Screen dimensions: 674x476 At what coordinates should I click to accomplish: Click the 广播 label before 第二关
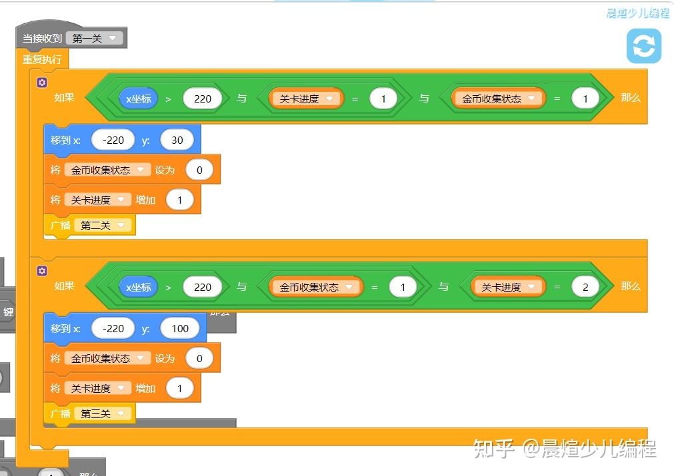tap(60, 225)
